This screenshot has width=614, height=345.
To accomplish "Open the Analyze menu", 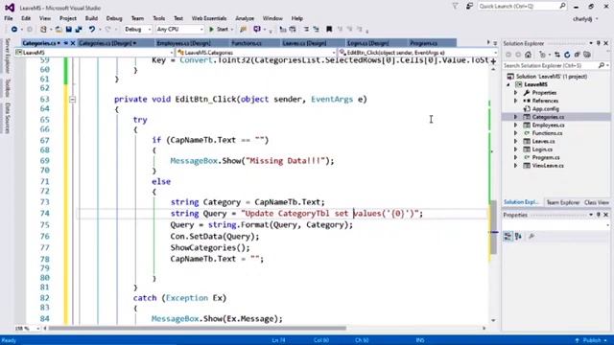I will [245, 18].
